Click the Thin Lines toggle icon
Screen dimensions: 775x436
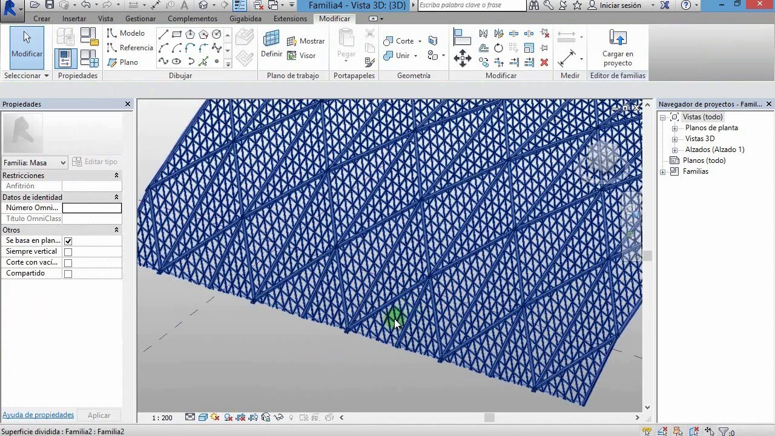click(x=240, y=5)
